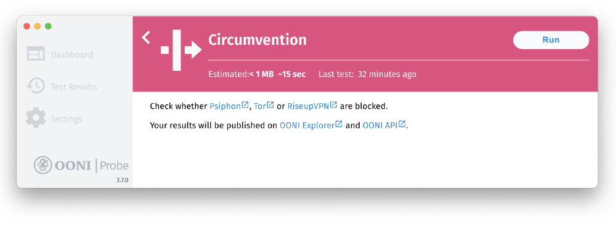Follow the RiseupVPN link
616x234 pixels.
tap(309, 106)
